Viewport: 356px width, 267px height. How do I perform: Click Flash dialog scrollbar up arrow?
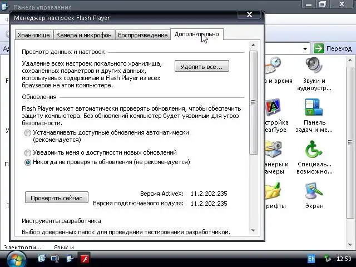(x=253, y=45)
